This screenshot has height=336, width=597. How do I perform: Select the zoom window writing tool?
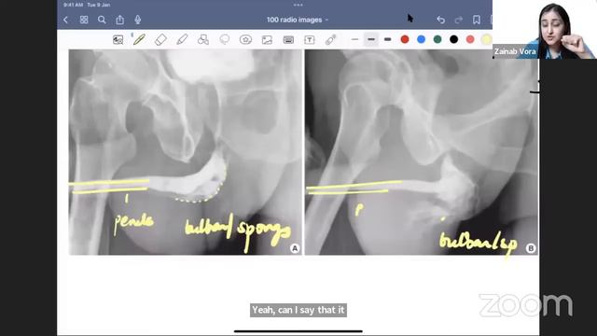coord(118,39)
